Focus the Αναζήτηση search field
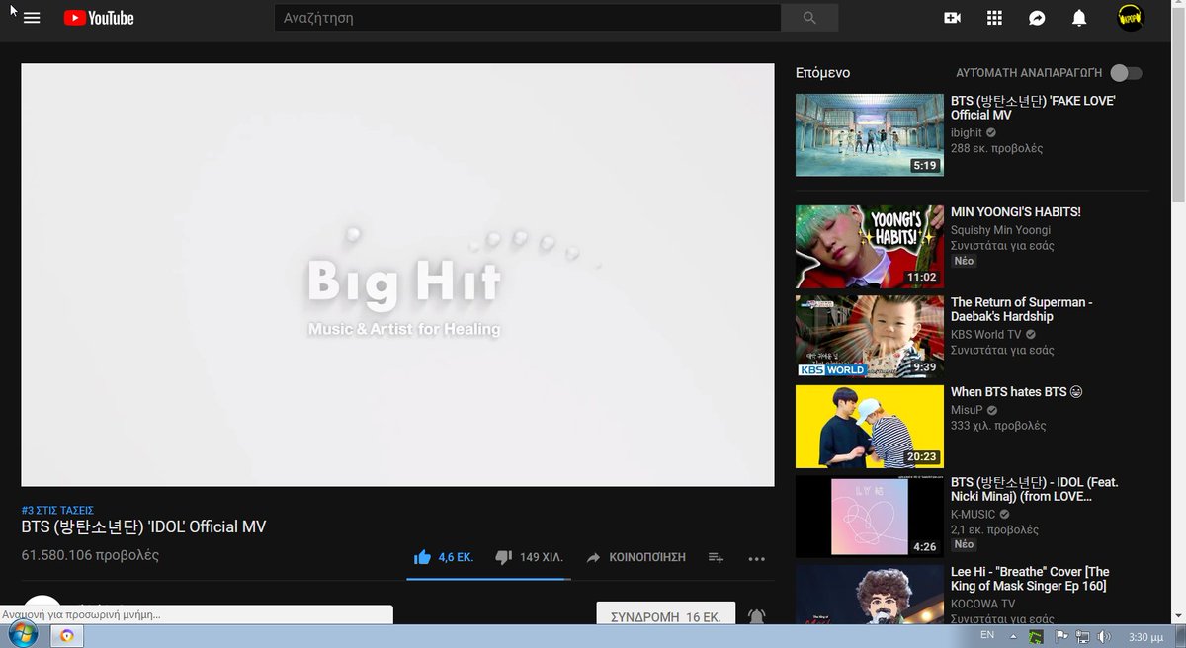Viewport: 1186px width, 648px height. tap(527, 18)
